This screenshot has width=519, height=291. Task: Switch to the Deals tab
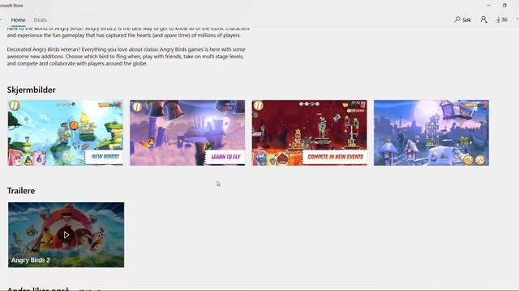40,19
